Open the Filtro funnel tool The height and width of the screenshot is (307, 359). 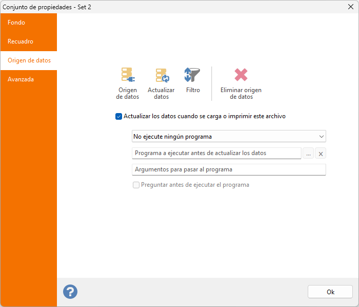[x=193, y=80]
